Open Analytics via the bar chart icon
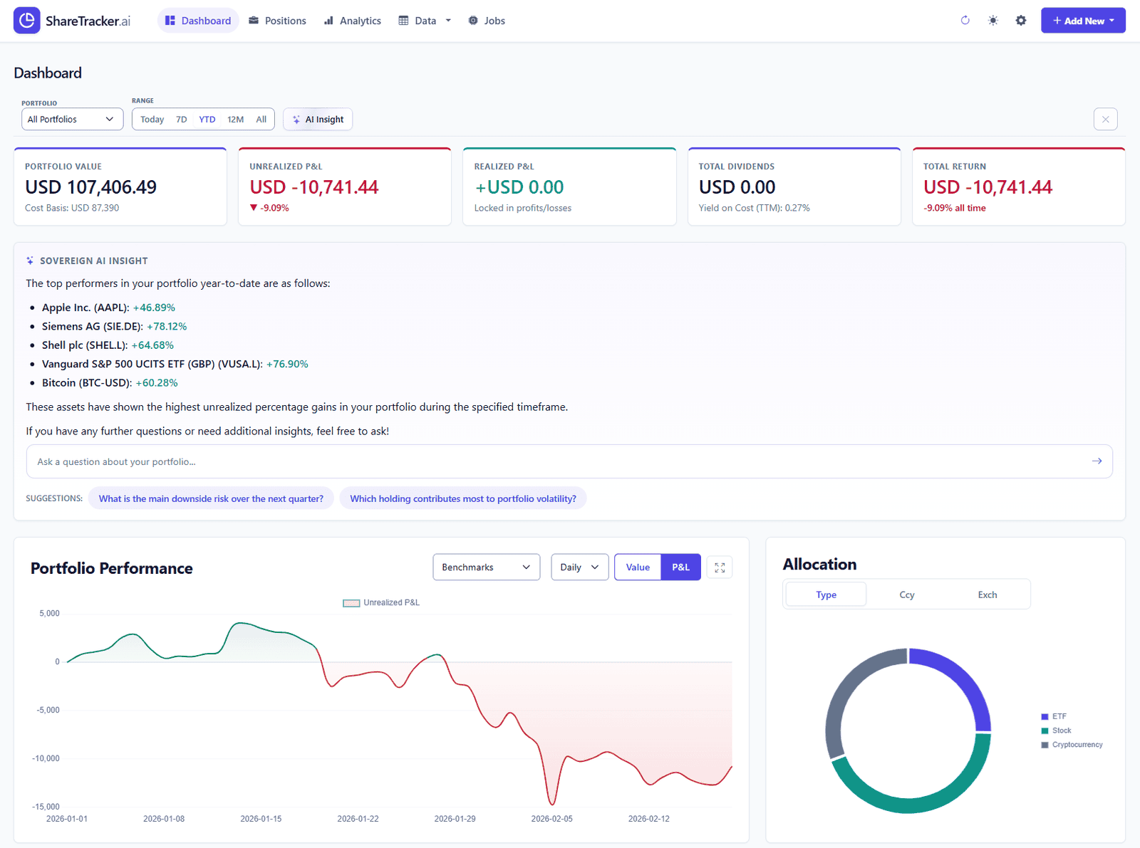 (x=328, y=21)
